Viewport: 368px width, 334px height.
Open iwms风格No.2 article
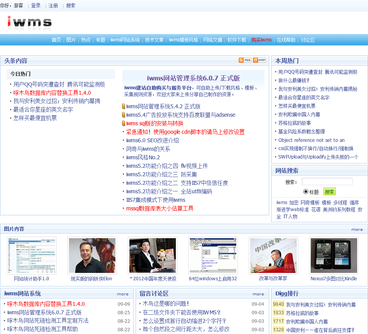coord(143,157)
